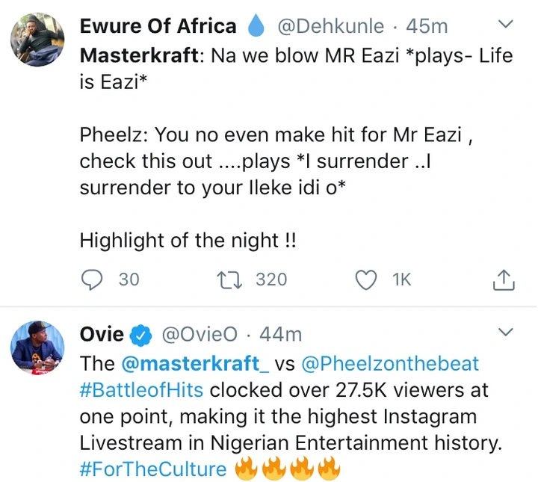Click the 45m timestamp on Ewure's tweet

[x=427, y=27]
